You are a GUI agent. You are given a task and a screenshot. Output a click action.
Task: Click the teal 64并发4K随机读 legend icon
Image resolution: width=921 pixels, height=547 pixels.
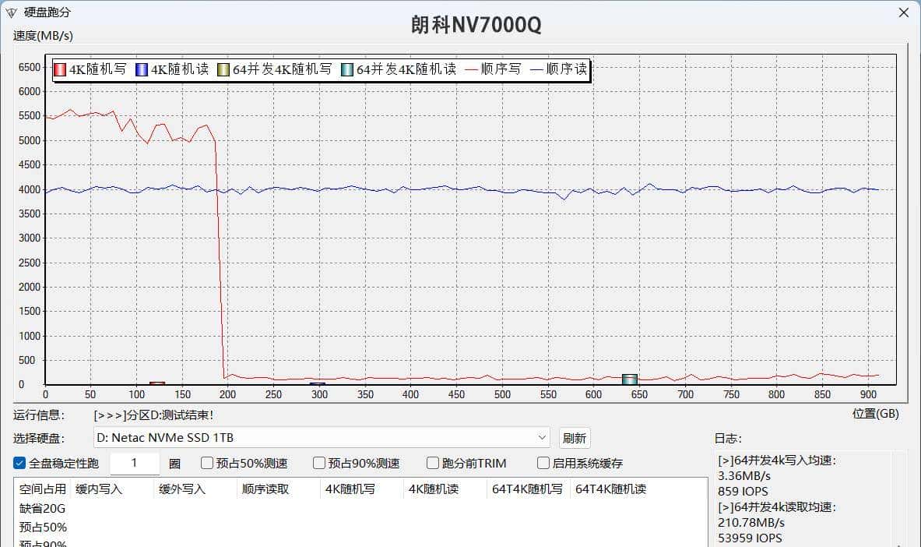[x=346, y=69]
